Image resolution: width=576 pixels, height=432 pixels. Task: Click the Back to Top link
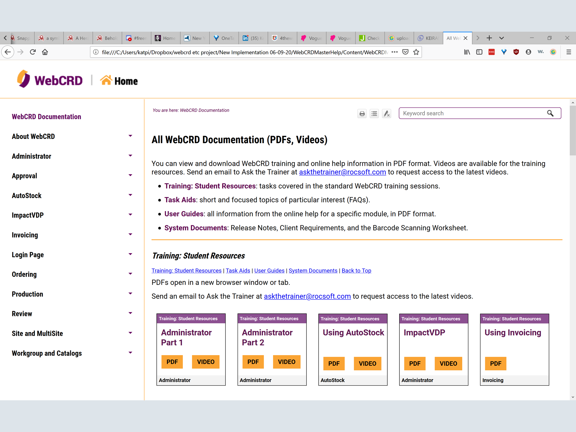pyautogui.click(x=356, y=271)
